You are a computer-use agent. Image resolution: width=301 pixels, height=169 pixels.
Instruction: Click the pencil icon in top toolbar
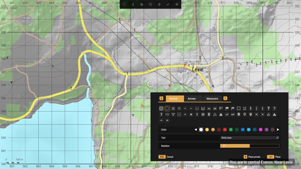click(168, 4)
